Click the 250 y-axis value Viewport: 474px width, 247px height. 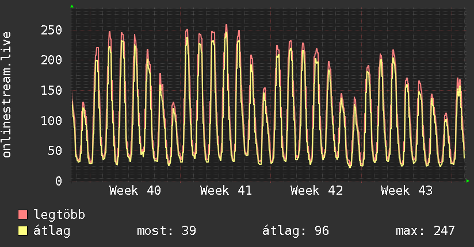pyautogui.click(x=52, y=30)
